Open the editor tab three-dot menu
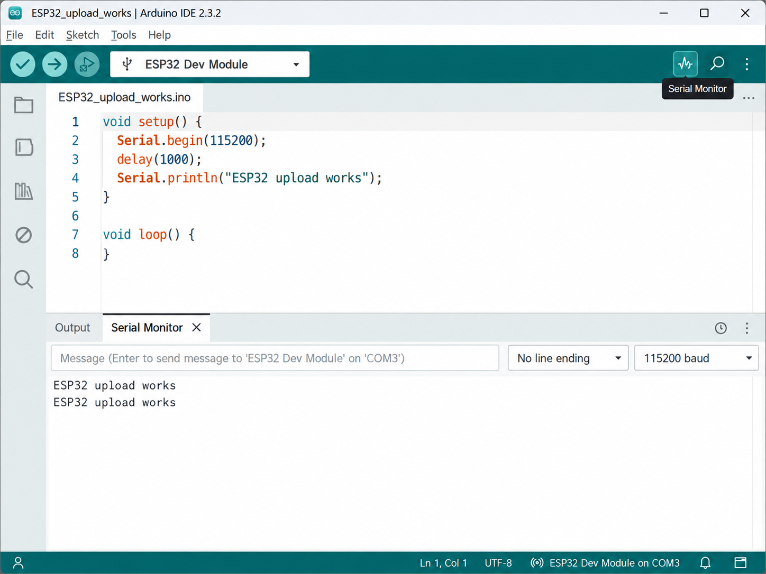The image size is (766, 574). (749, 98)
